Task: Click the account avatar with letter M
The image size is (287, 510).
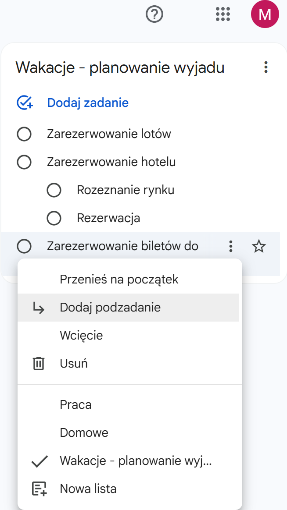Action: 265,14
